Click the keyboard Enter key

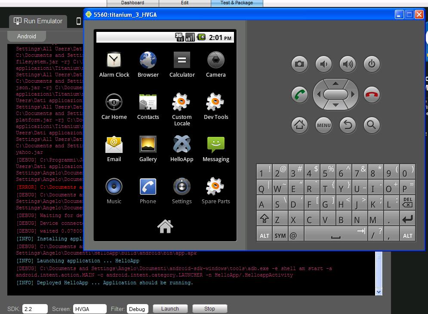click(407, 218)
